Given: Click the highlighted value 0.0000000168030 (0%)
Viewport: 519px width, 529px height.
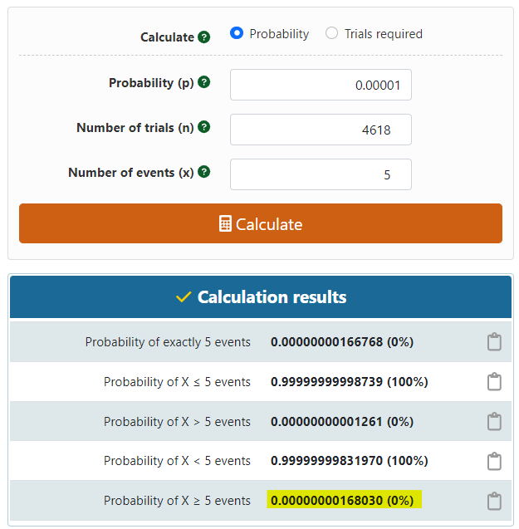Looking at the screenshot, I should tap(344, 500).
